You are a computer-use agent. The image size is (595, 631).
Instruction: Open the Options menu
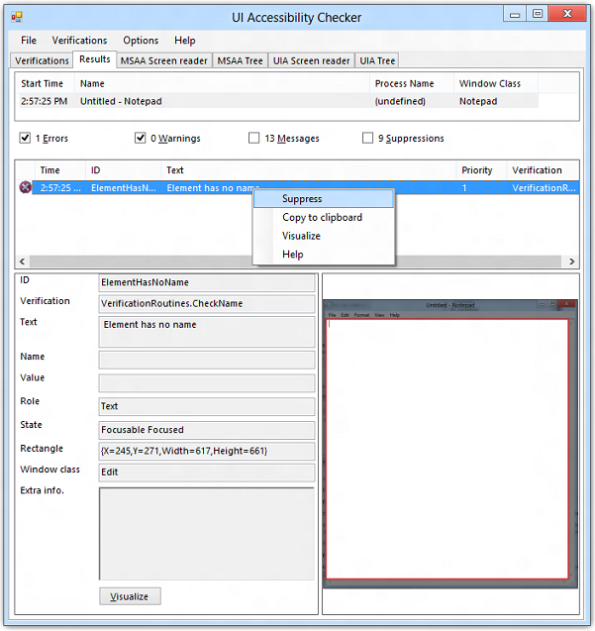coord(141,41)
